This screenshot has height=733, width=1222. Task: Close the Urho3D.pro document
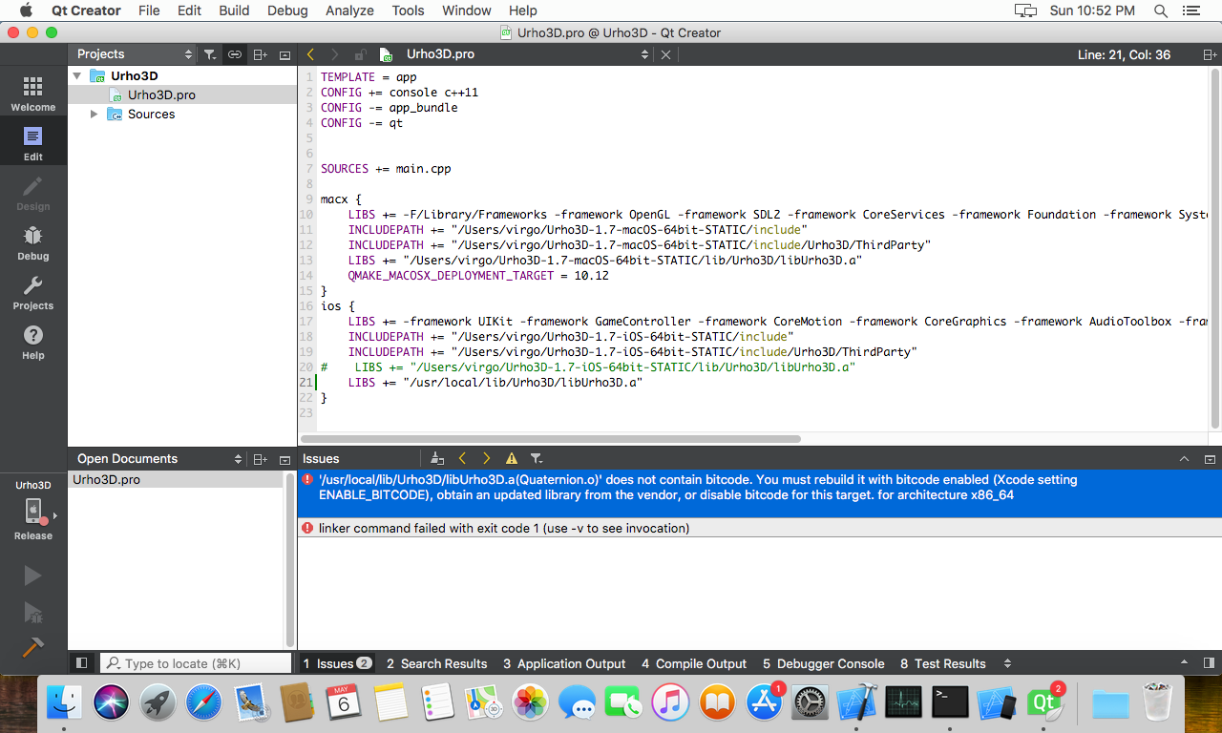pyautogui.click(x=666, y=54)
